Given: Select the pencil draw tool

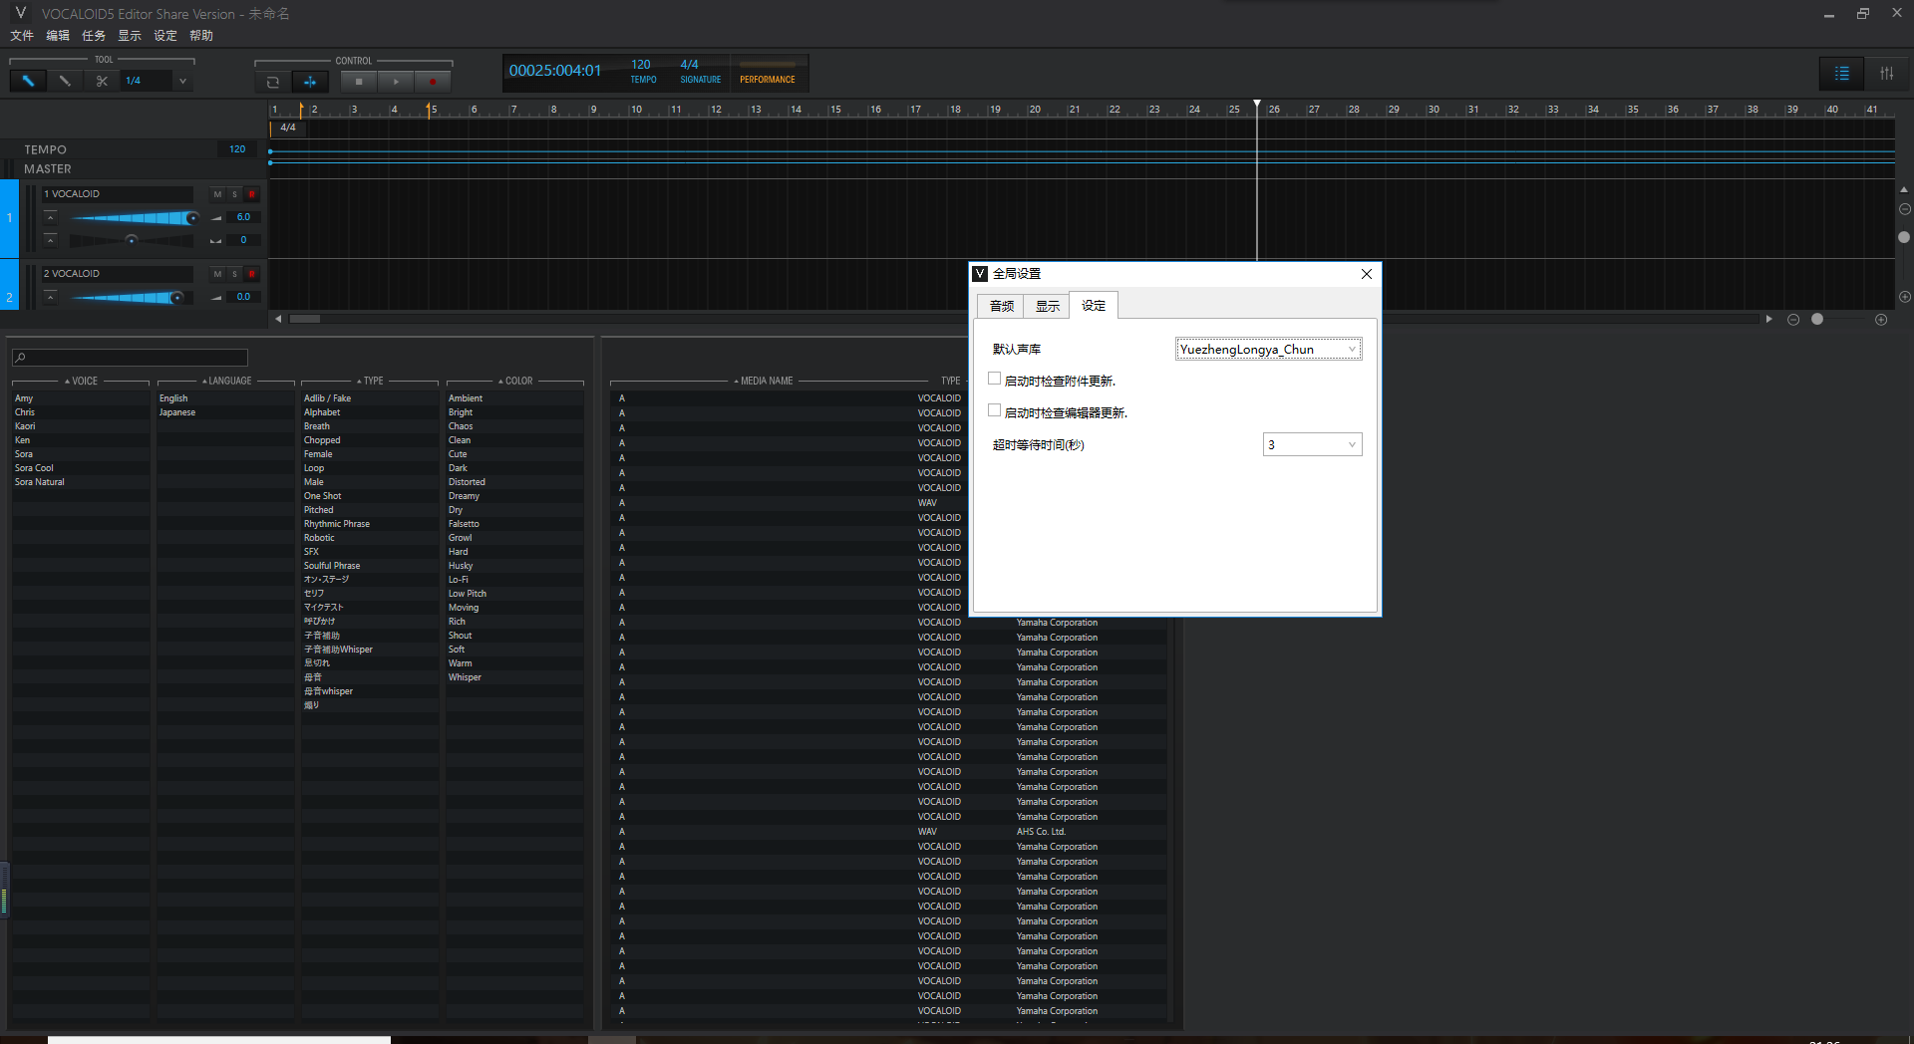Looking at the screenshot, I should [65, 81].
